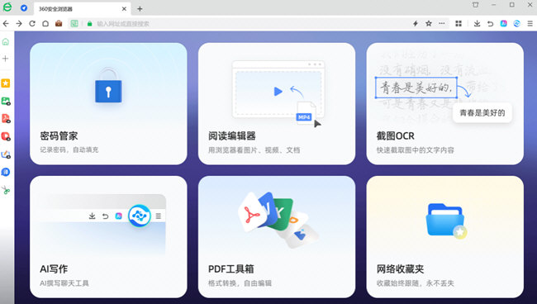Click the blue checkmark badge in title bar

[x=24, y=7]
